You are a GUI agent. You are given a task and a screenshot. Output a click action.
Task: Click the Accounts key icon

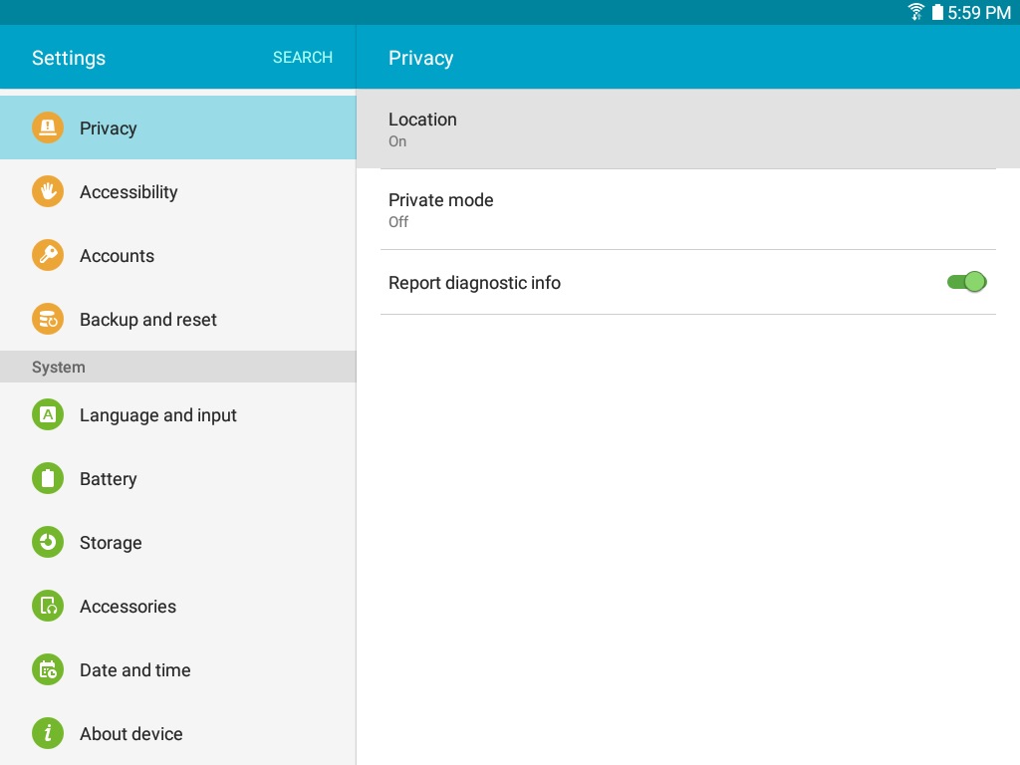tap(48, 255)
